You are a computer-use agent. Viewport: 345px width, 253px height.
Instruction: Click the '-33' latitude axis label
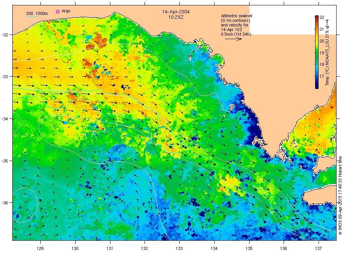(5, 77)
